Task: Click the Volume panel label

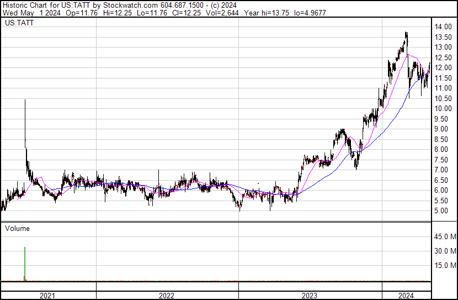Action: 17,228
